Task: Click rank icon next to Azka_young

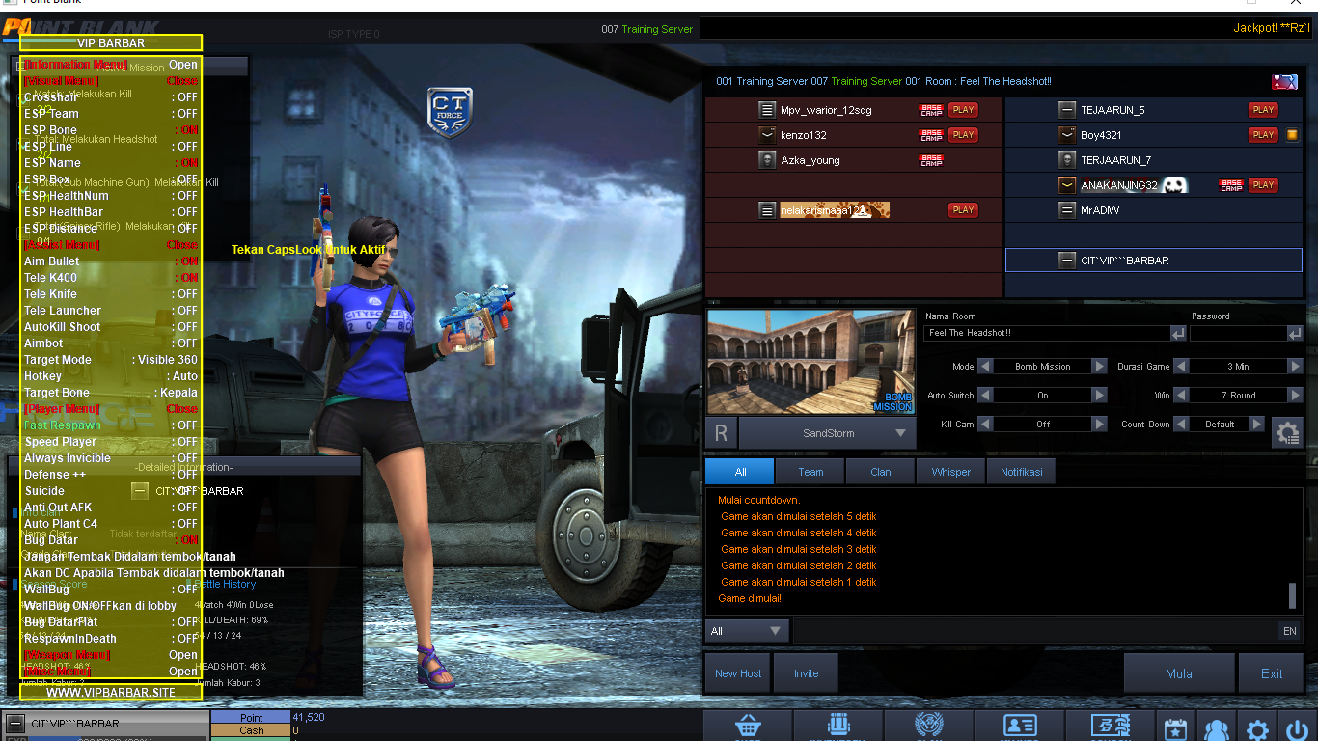Action: pyautogui.click(x=767, y=160)
